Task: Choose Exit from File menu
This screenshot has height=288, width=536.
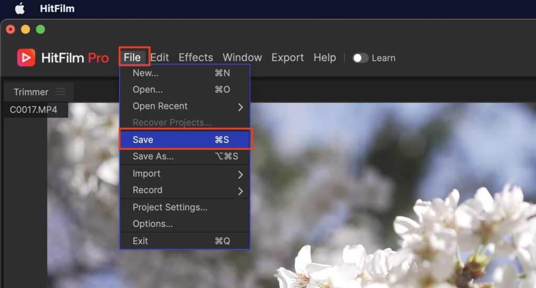Action: tap(185, 241)
